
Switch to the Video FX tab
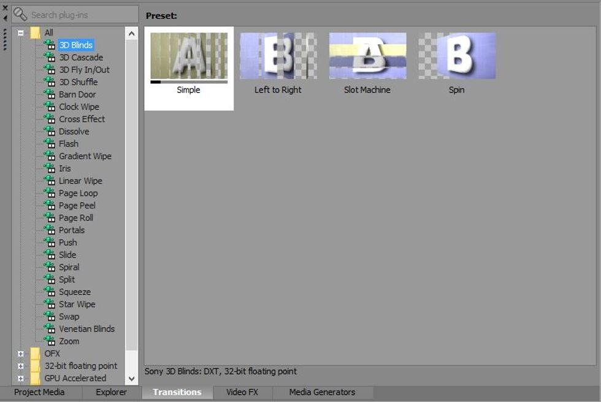[243, 392]
